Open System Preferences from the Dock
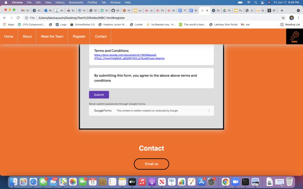The width and height of the screenshot is (303, 189). pos(211,181)
